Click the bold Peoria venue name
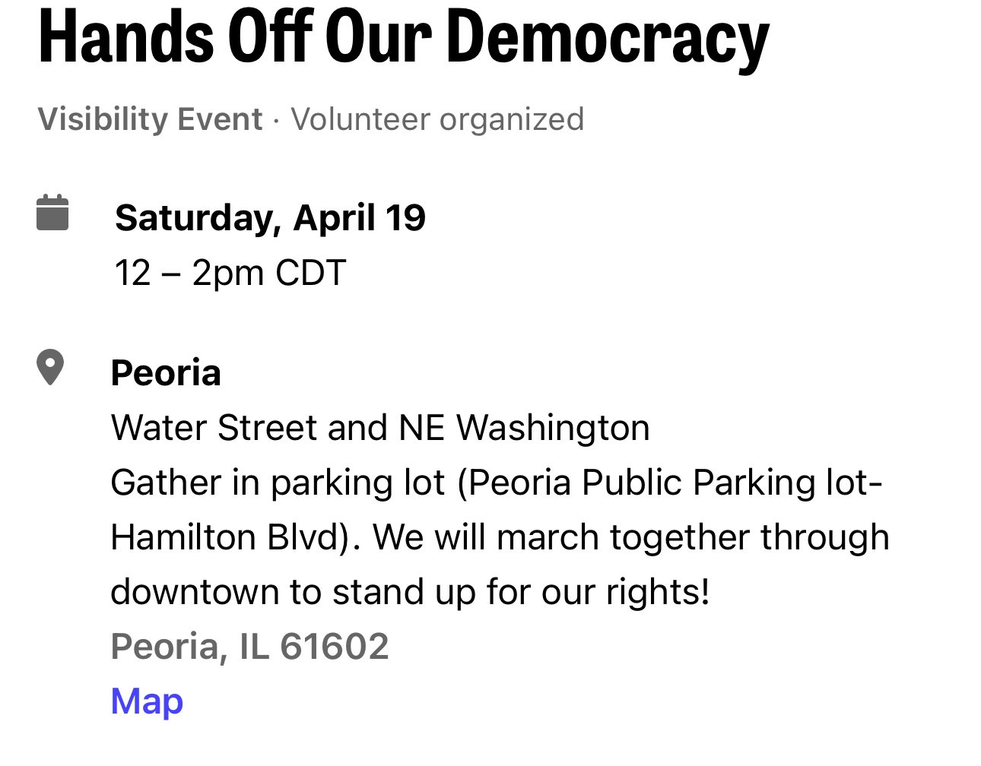Image resolution: width=981 pixels, height=766 pixels. 166,373
